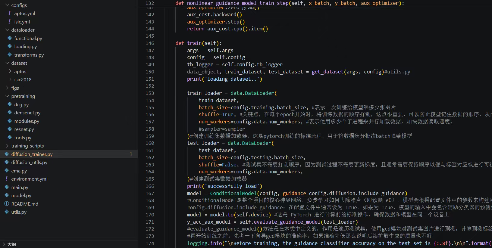The height and width of the screenshot is (248, 492).
Task: Click the YAML icon of aptos.yml
Action: [x=10, y=13]
